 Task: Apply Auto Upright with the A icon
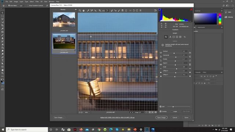tap(170, 37)
